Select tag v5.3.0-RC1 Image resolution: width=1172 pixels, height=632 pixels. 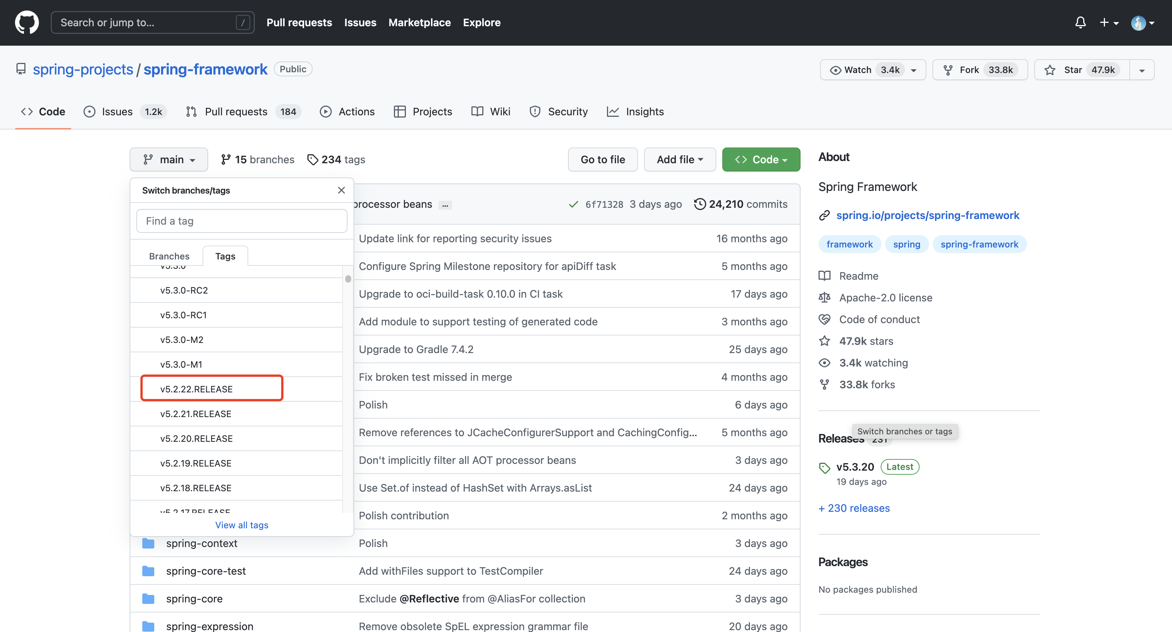(236, 315)
